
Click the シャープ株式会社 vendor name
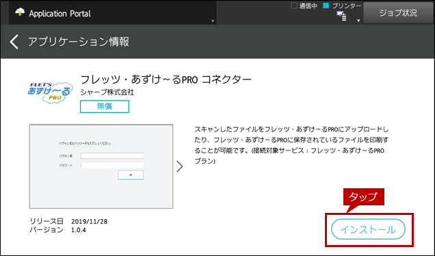[107, 92]
